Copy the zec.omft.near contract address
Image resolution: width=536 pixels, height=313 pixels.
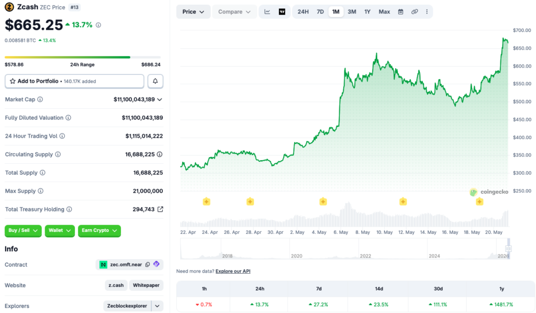148,264
